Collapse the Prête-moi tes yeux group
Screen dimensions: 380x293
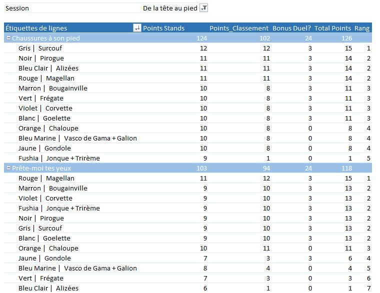pyautogui.click(x=8, y=168)
